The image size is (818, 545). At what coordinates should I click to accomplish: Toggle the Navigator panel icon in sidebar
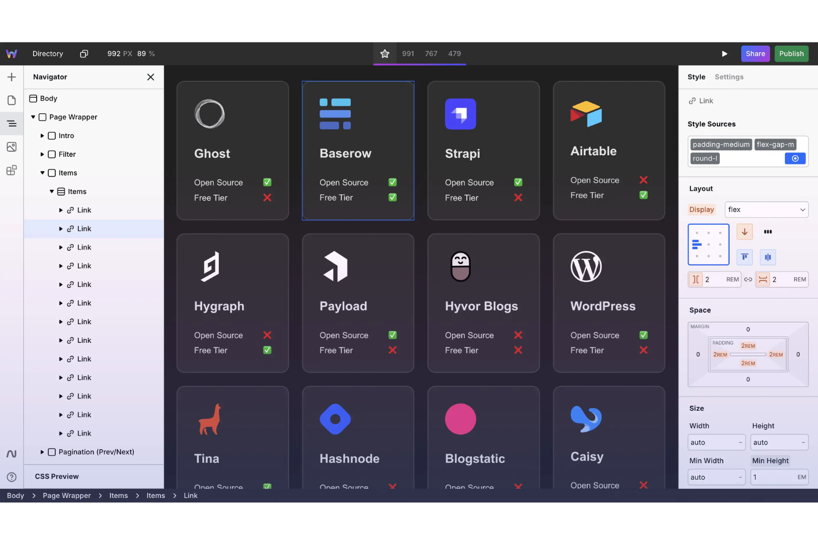[12, 124]
